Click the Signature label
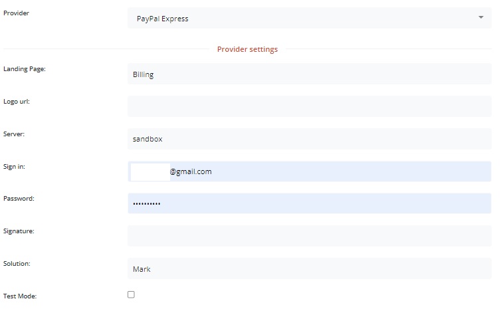501x309 pixels. pos(19,231)
